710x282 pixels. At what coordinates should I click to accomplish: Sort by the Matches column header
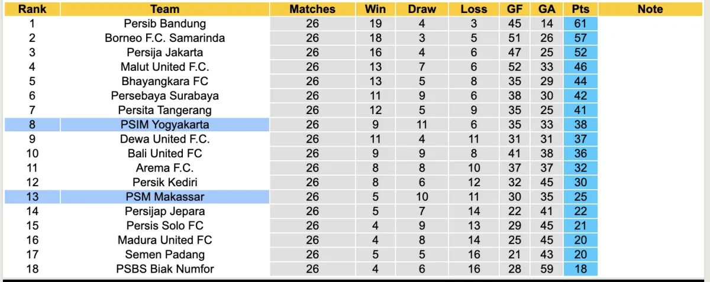tap(312, 9)
